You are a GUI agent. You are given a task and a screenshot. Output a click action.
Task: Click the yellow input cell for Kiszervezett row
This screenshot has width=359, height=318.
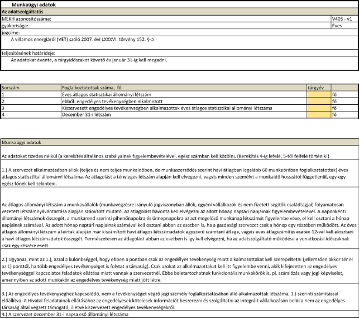click(x=318, y=108)
